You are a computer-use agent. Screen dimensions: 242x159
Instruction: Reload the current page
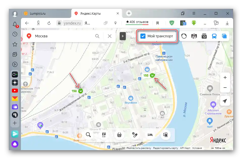49,23
